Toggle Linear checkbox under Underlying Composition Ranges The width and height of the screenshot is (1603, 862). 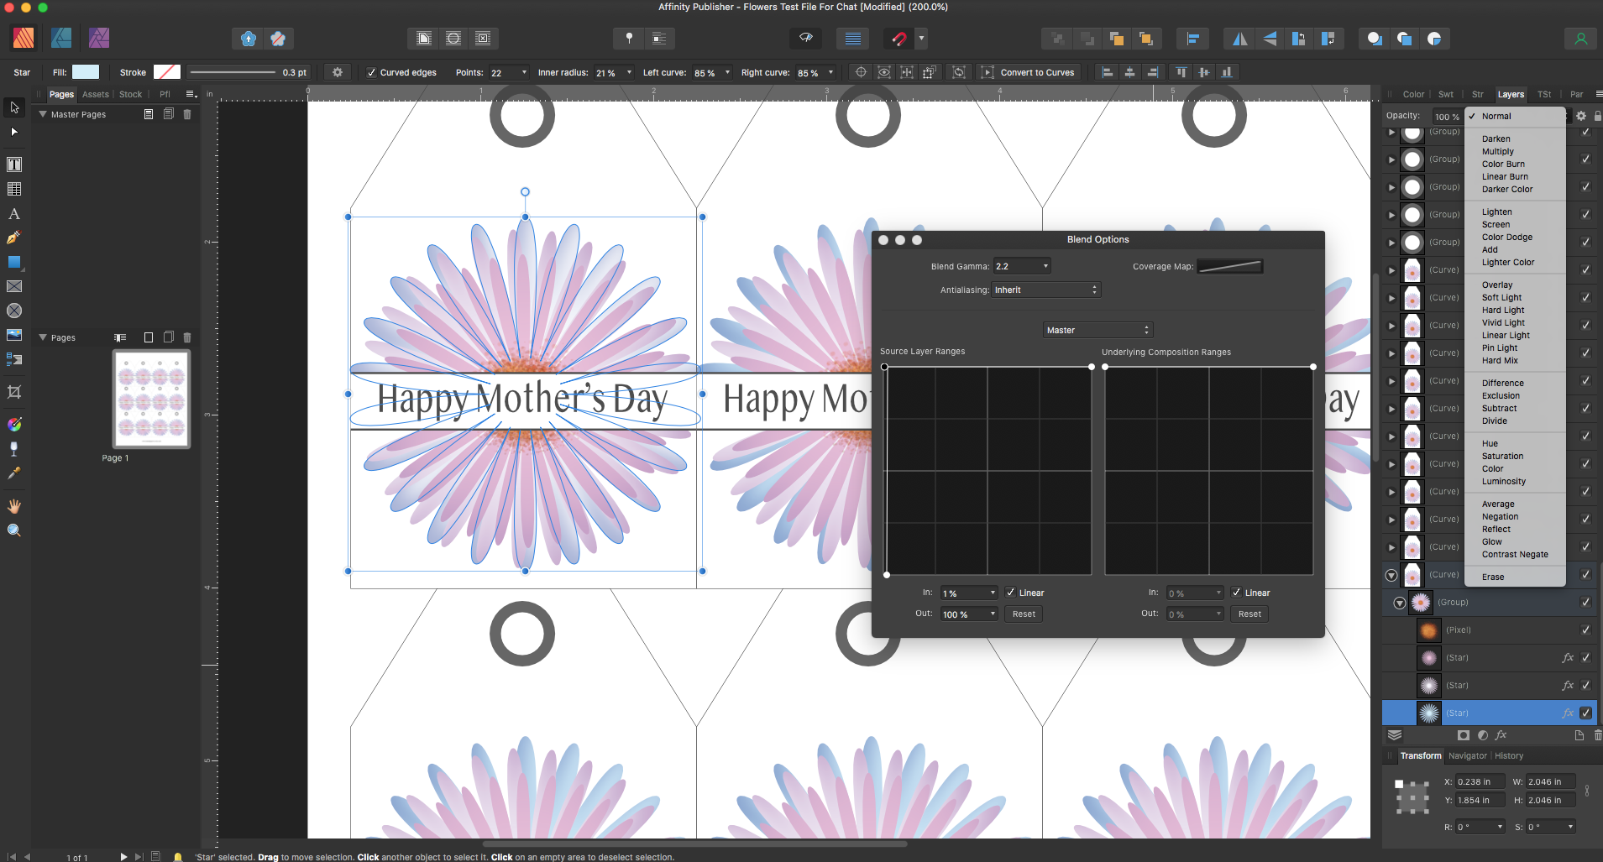(x=1236, y=592)
